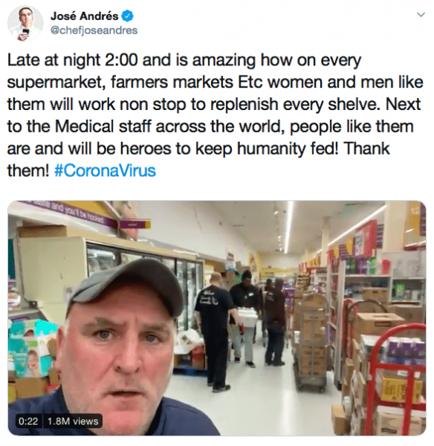Click the 1.8M views counter
Image resolution: width=434 pixels, height=446 pixels.
click(x=73, y=421)
